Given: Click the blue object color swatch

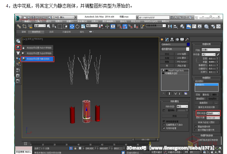Looking at the screenshot, I should [x=188, y=44].
